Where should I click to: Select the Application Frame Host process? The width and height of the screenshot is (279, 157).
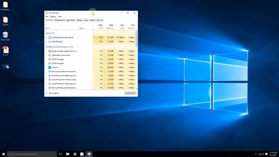[61, 55]
